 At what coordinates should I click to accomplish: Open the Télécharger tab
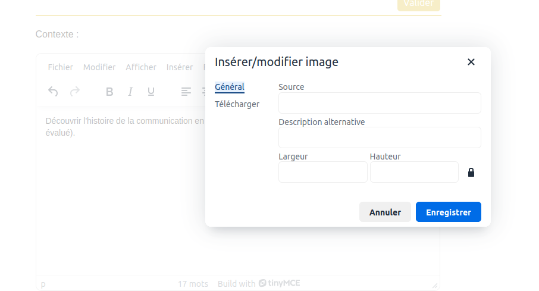pos(237,104)
